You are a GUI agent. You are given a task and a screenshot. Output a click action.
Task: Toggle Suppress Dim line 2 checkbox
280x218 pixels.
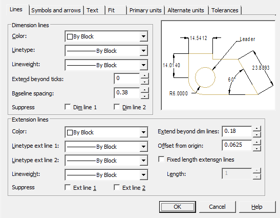tap(117, 107)
